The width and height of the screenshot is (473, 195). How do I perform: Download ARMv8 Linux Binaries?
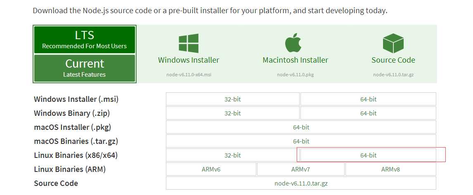coord(390,169)
